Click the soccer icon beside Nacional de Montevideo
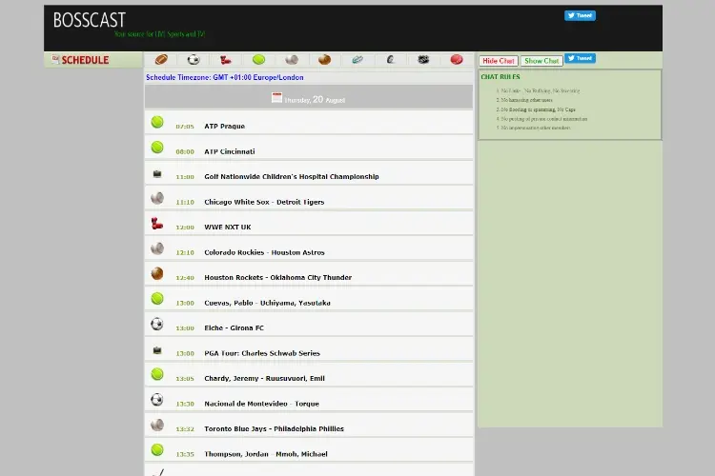 (x=157, y=400)
